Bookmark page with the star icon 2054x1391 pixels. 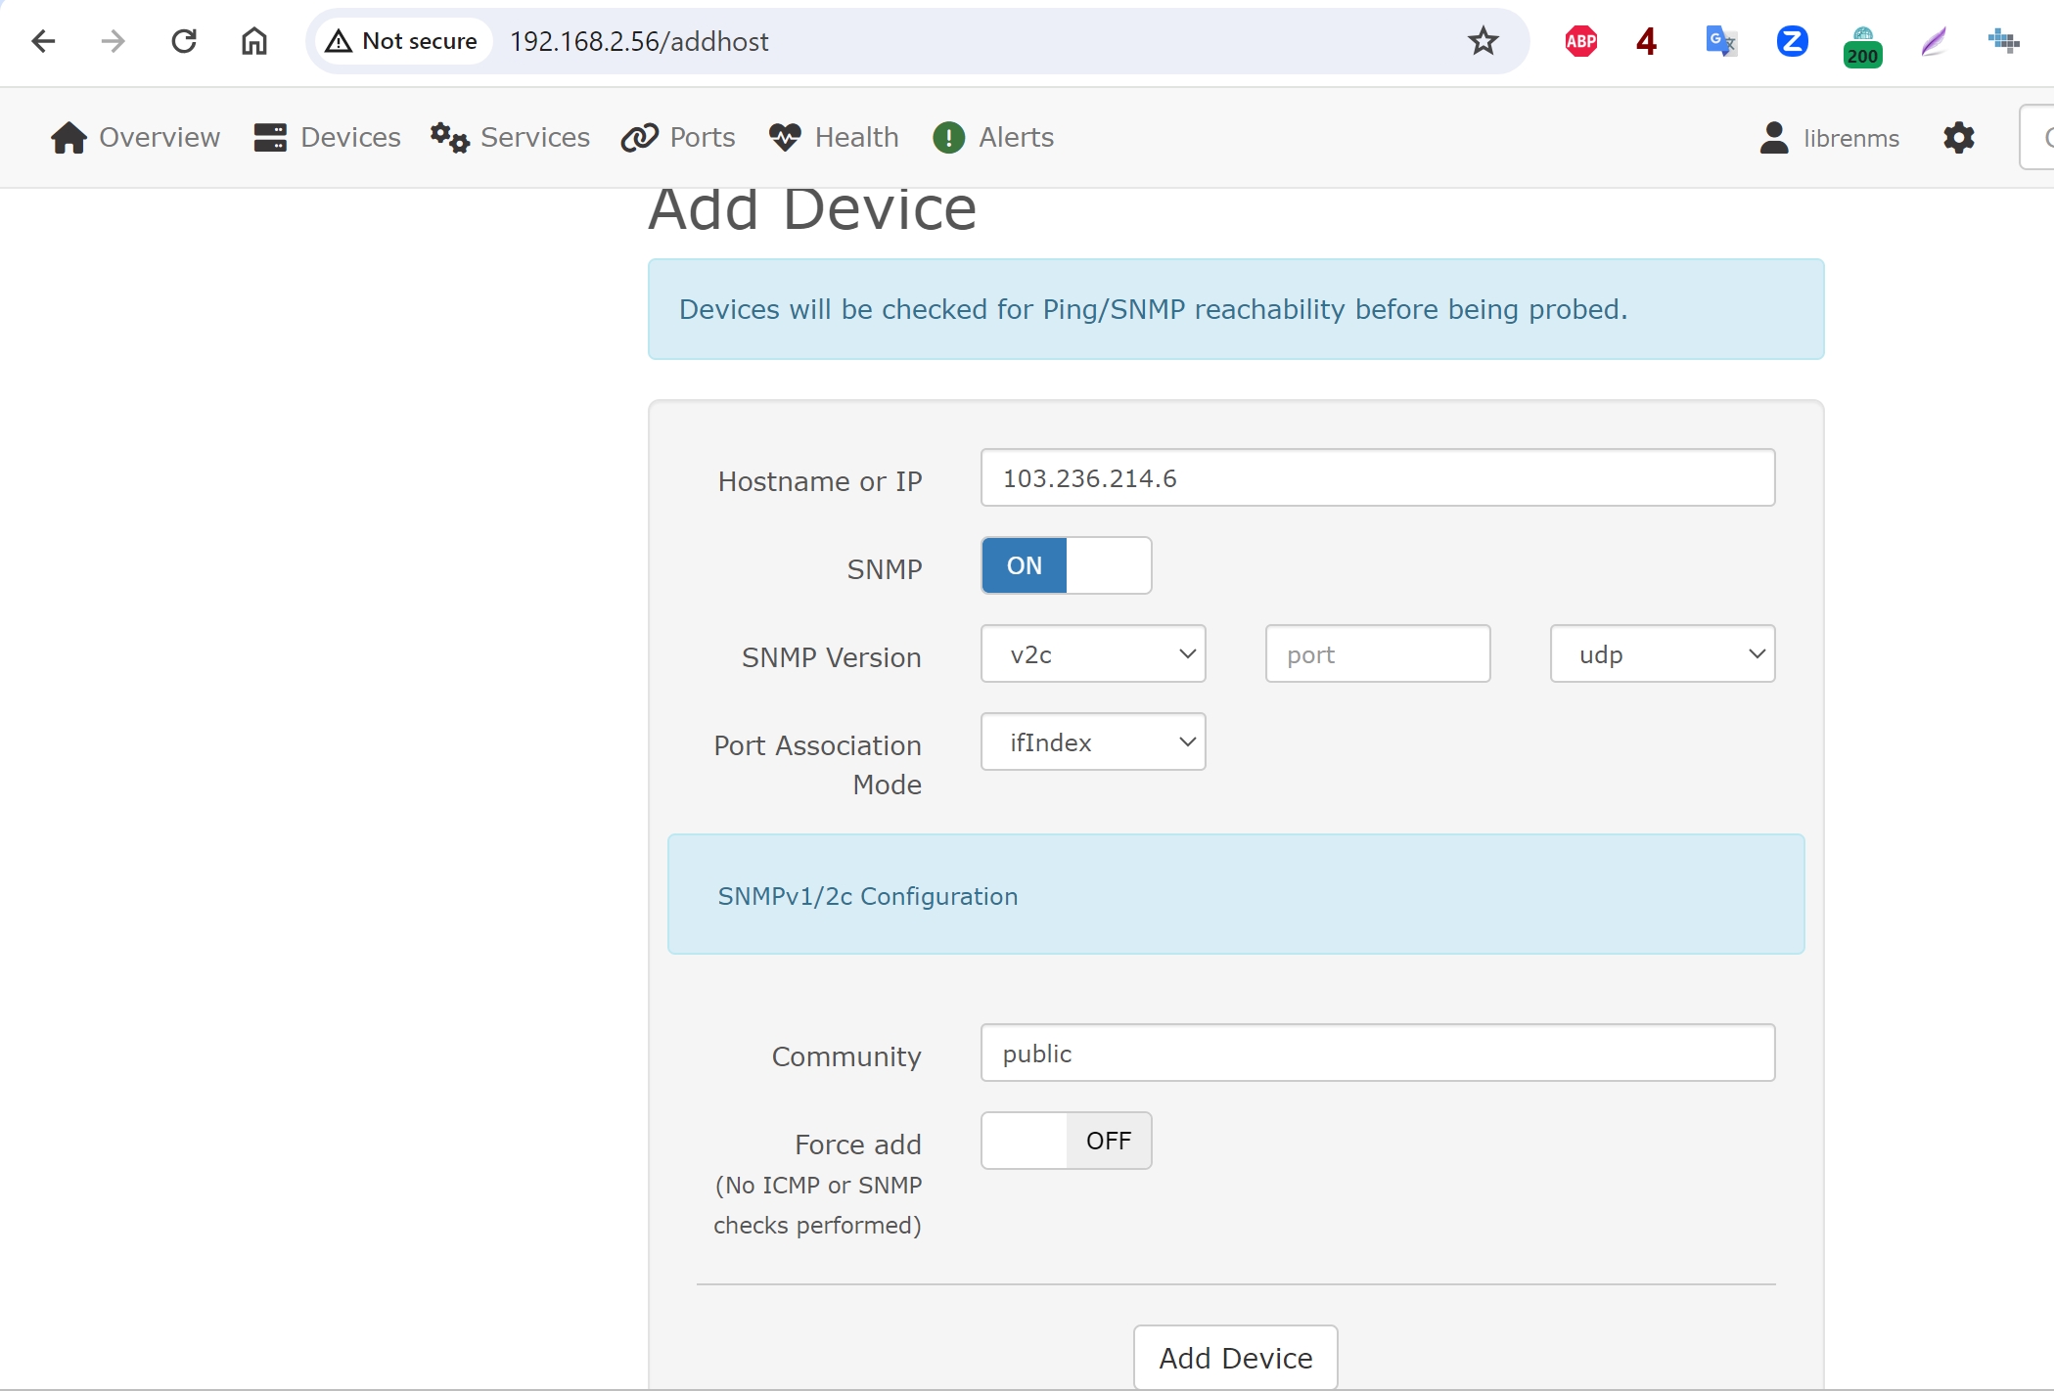1483,41
